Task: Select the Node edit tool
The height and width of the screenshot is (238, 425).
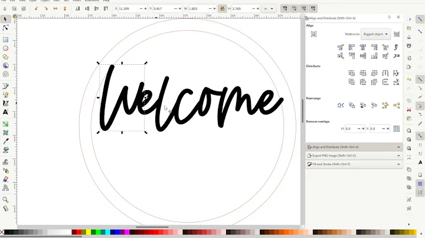Action: pyautogui.click(x=5, y=28)
